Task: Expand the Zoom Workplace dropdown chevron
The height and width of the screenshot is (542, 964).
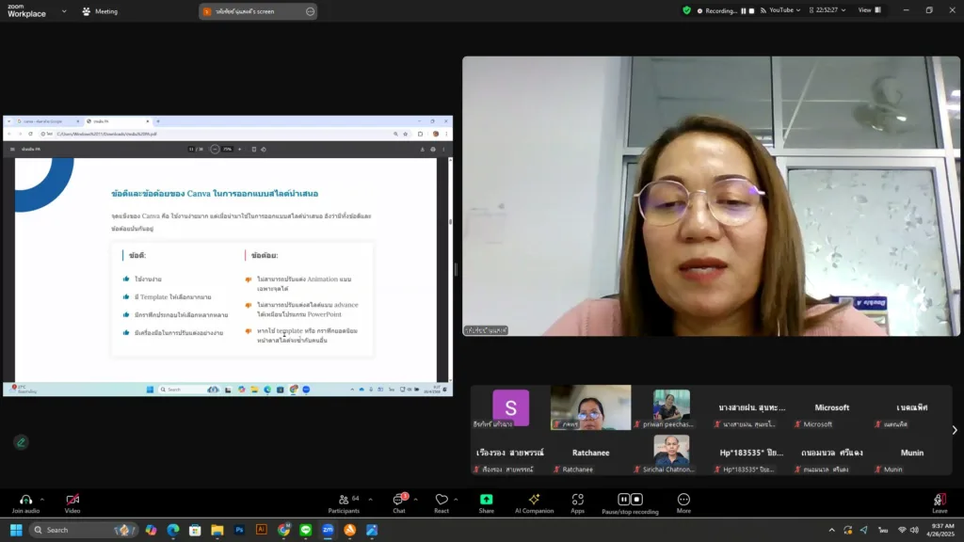Action: (64, 11)
